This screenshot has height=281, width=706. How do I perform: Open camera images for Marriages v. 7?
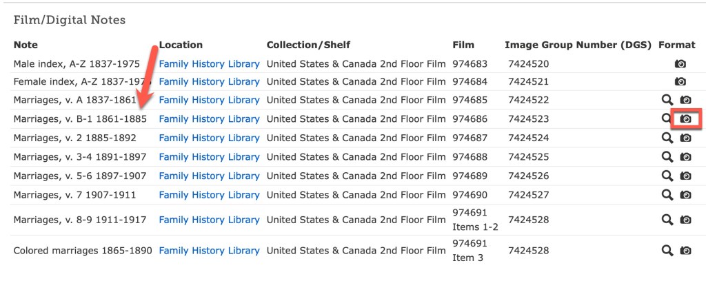[x=685, y=195]
